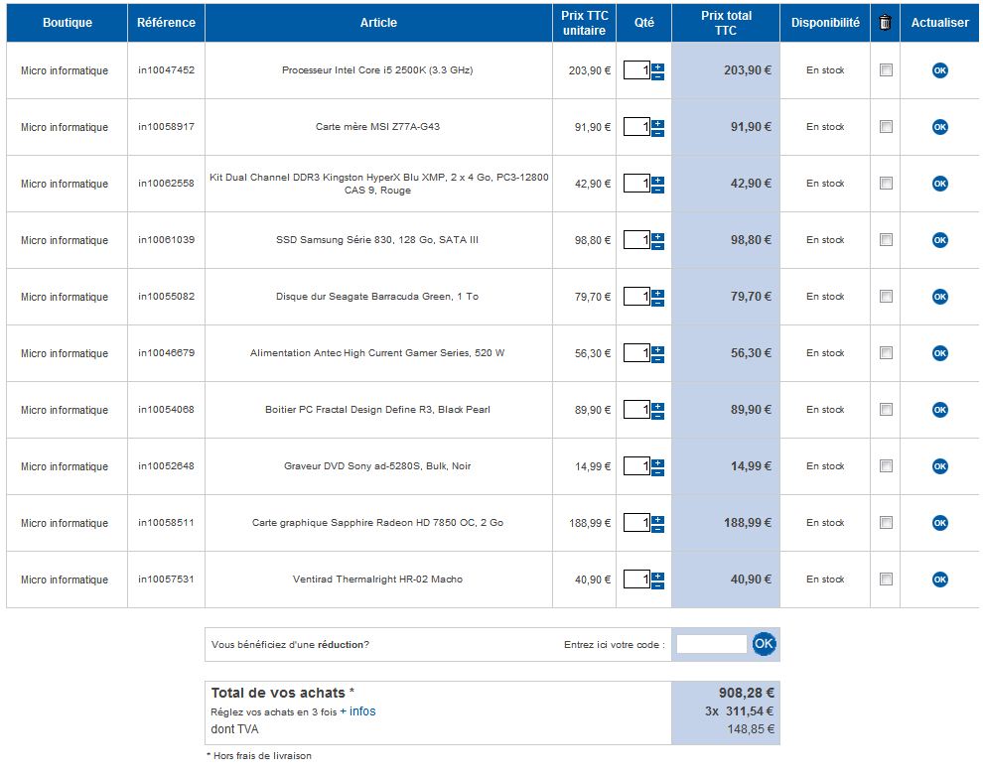This screenshot has width=983, height=773.
Task: Click reference in10058511
Action: (x=166, y=523)
